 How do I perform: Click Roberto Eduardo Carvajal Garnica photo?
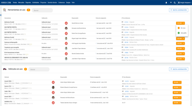point(53,87)
